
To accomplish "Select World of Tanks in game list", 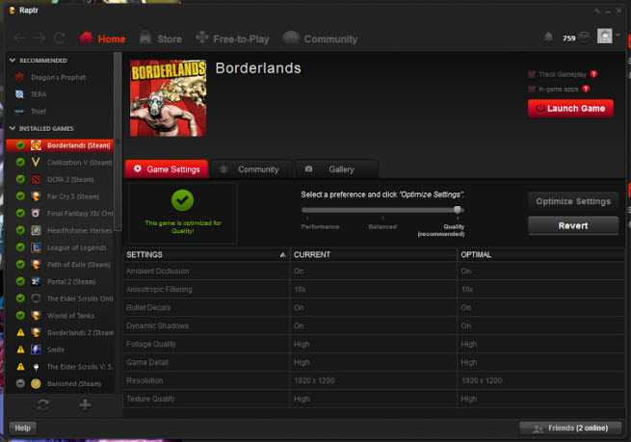I will 60,315.
